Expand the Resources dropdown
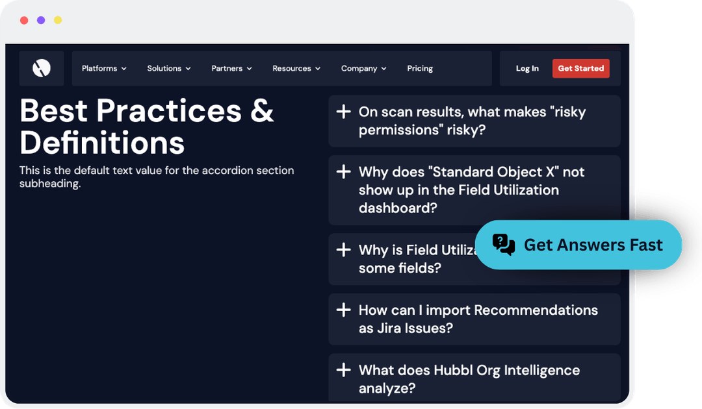The image size is (702, 409). 296,68
